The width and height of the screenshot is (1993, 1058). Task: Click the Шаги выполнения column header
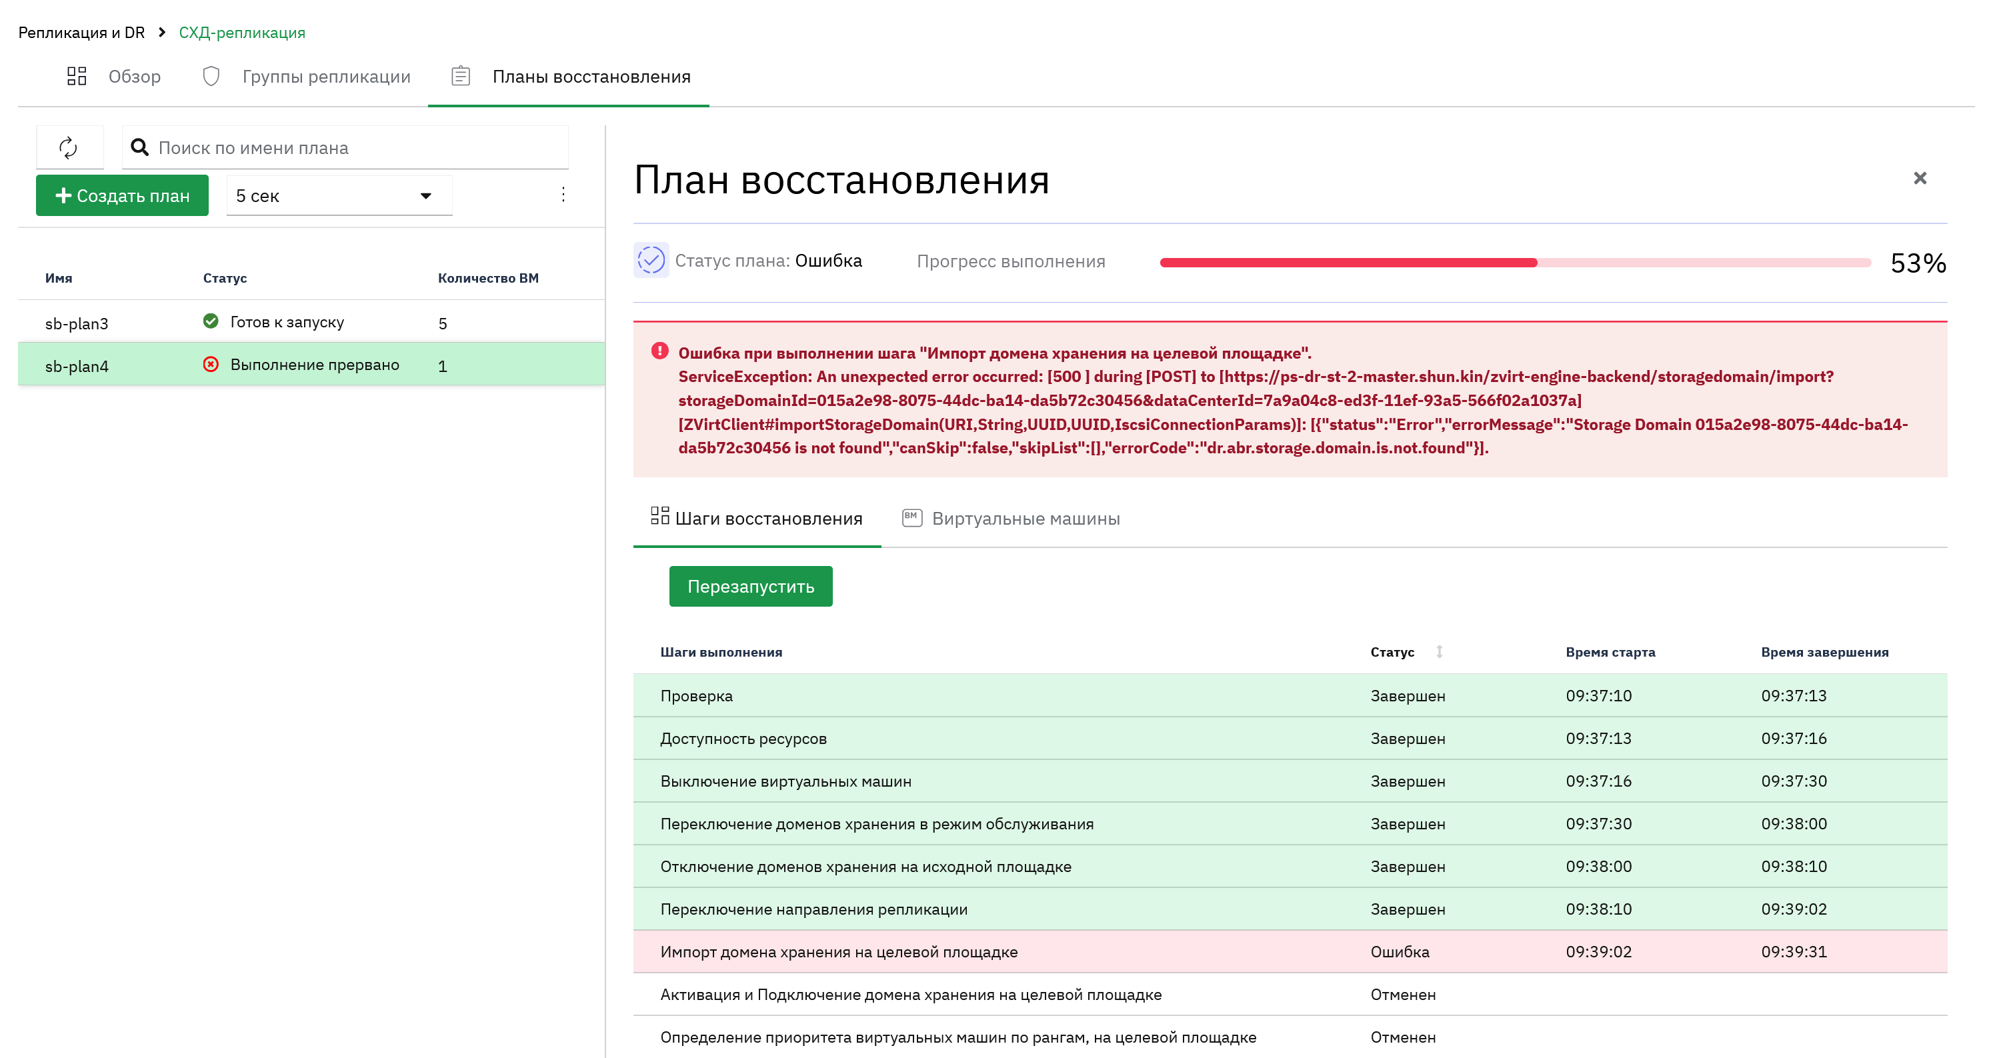[x=721, y=652]
